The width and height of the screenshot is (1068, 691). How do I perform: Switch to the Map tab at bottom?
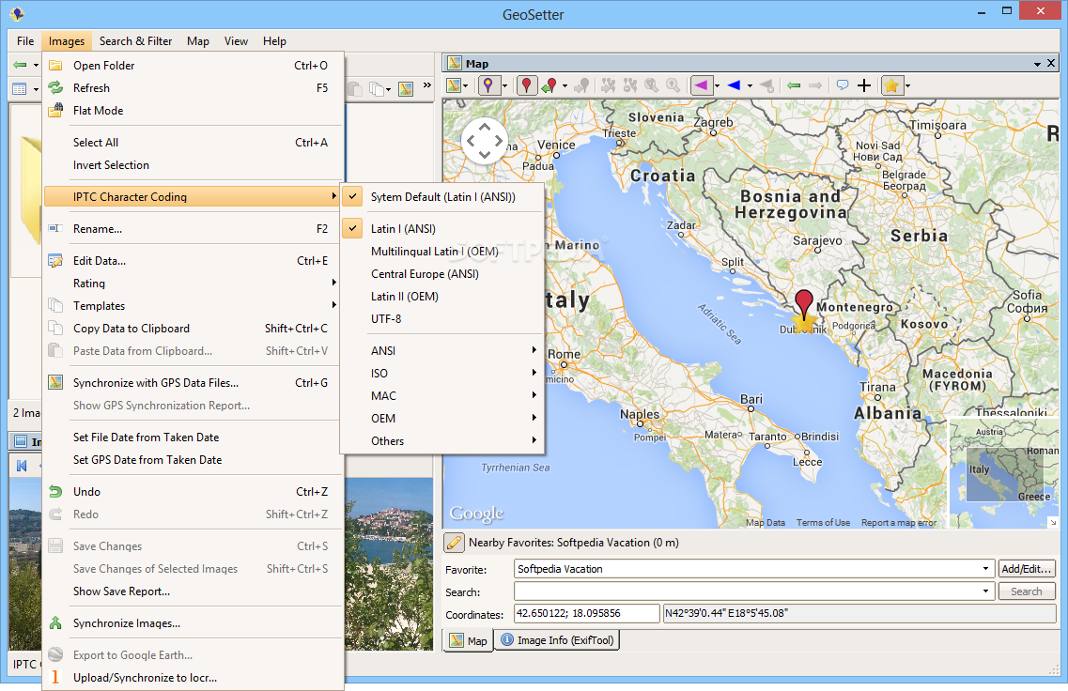click(x=469, y=640)
